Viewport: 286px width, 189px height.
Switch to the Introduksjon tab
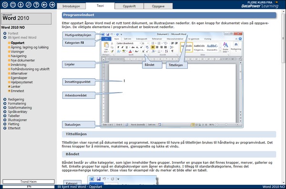click(71, 6)
